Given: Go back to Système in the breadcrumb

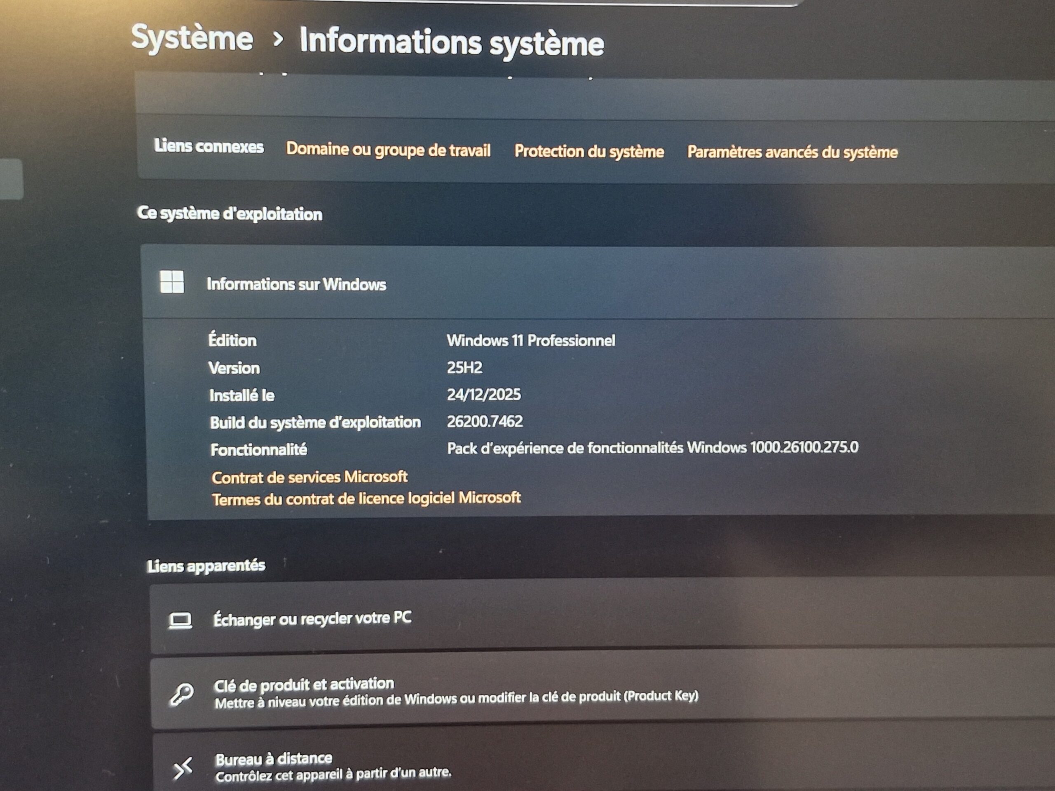Looking at the screenshot, I should (192, 38).
